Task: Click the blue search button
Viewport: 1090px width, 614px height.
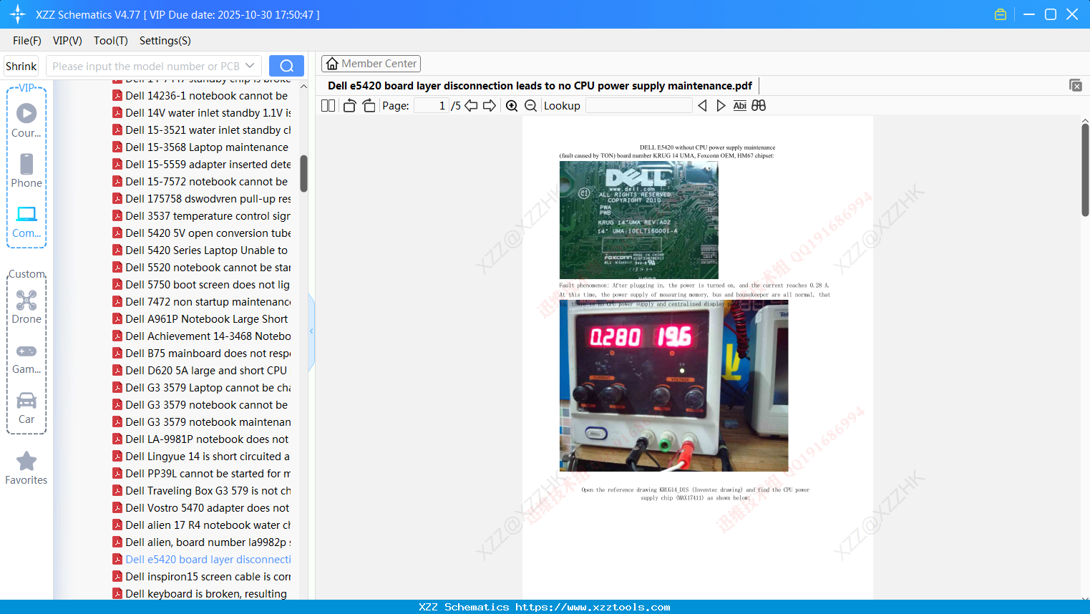Action: [x=286, y=66]
